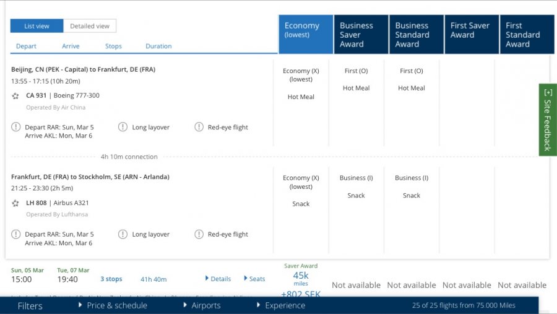Open Site Feedback side tab
Image resolution: width=557 pixels, height=314 pixels.
pyautogui.click(x=548, y=120)
